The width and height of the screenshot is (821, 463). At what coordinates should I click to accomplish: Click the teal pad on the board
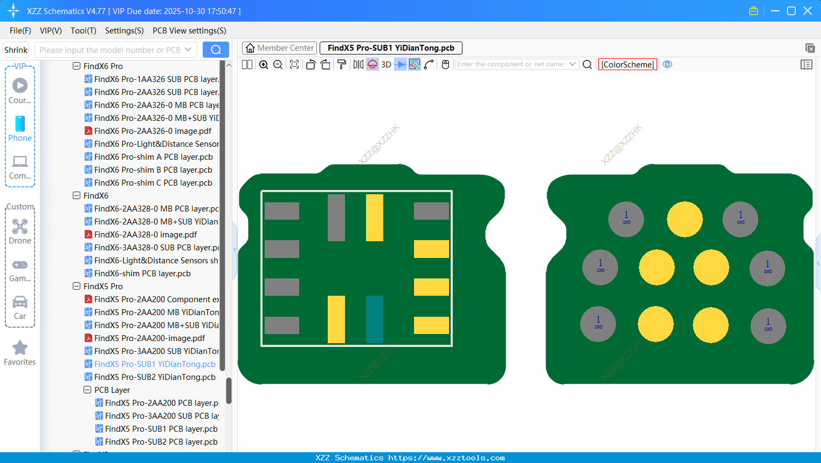pyautogui.click(x=374, y=319)
